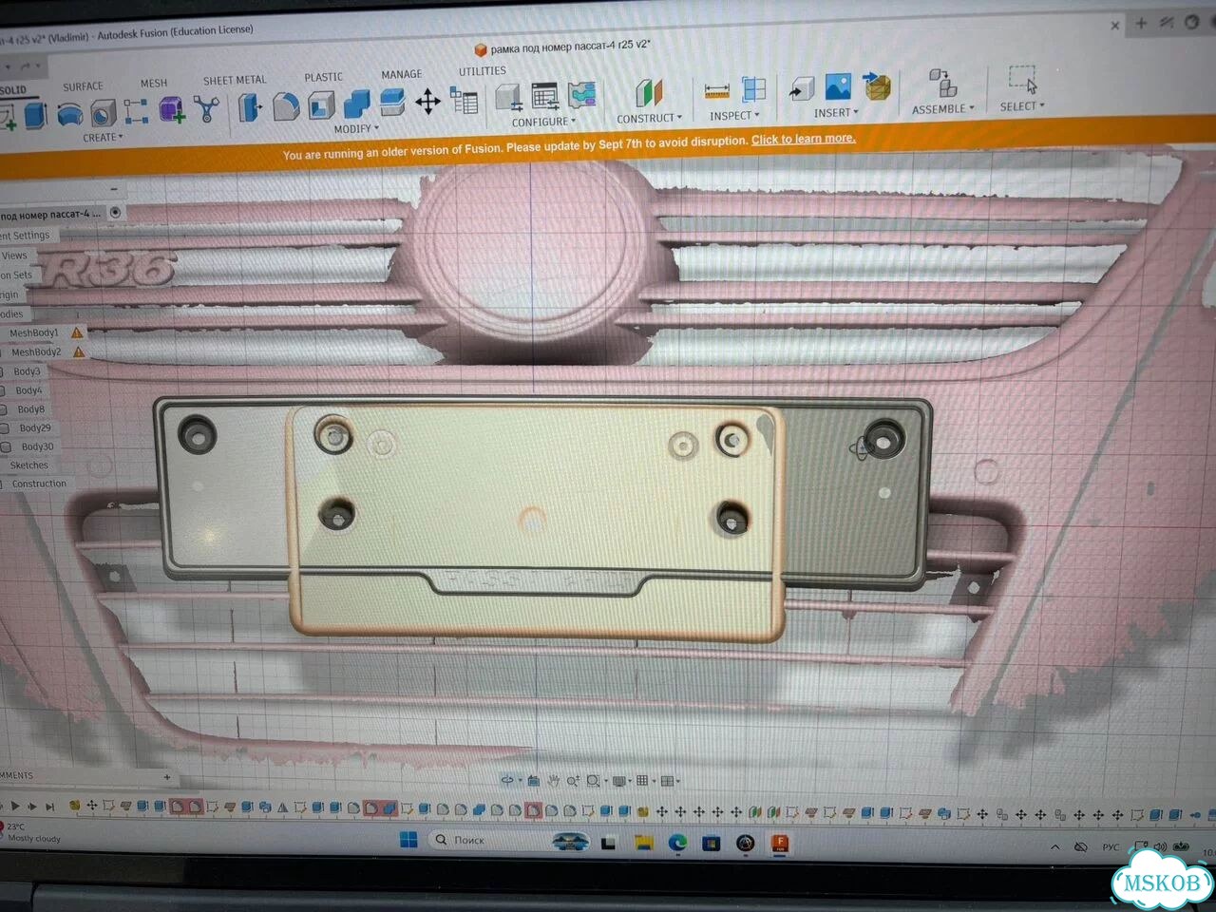Screen dimensions: 1216x912
Task: Expand the CONFIGURE dropdown
Action: click(543, 122)
